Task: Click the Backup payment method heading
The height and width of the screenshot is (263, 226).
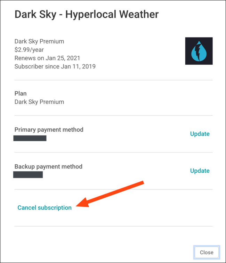Action: (48, 166)
